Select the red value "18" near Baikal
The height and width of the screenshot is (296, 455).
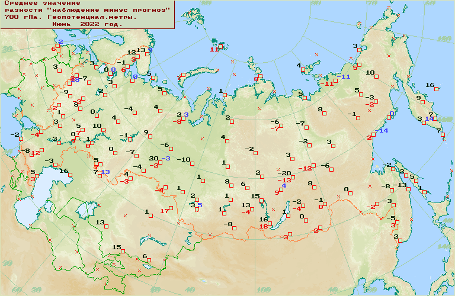[x=264, y=226]
